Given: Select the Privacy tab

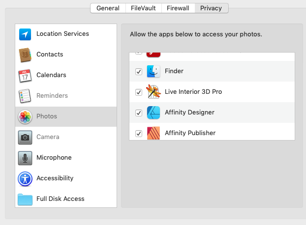Looking at the screenshot, I should point(211,8).
